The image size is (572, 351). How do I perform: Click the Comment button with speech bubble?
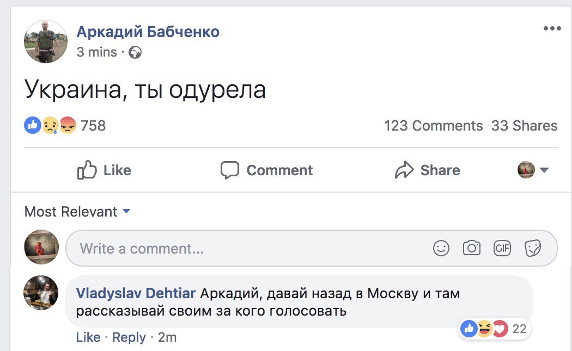point(266,170)
